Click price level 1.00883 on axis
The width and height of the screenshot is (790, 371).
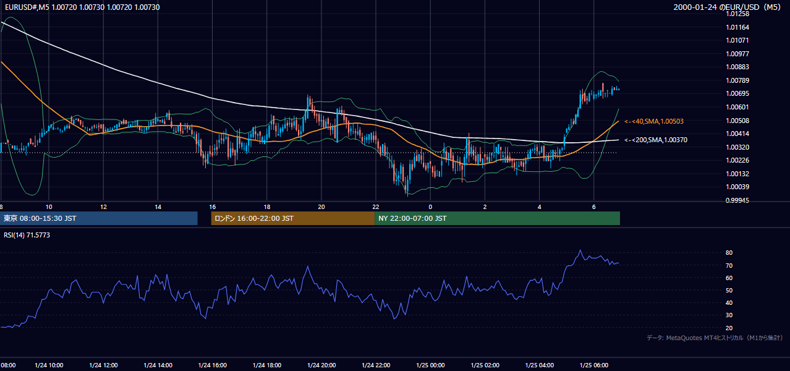click(737, 67)
